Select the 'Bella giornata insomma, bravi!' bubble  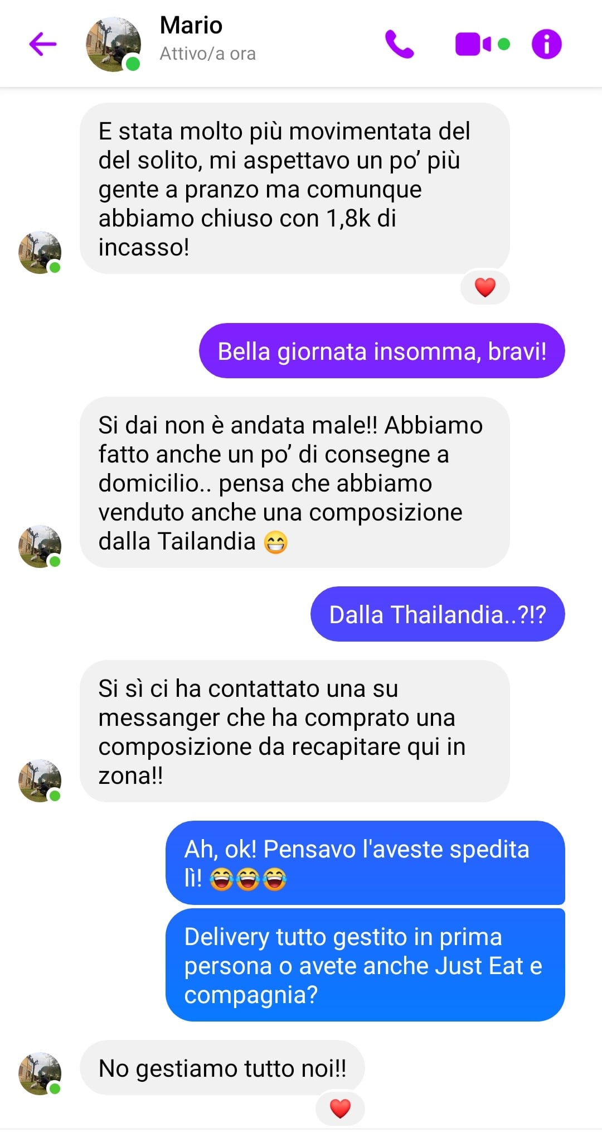pyautogui.click(x=382, y=351)
